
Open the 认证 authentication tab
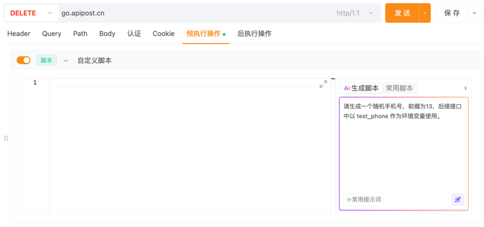pos(134,34)
